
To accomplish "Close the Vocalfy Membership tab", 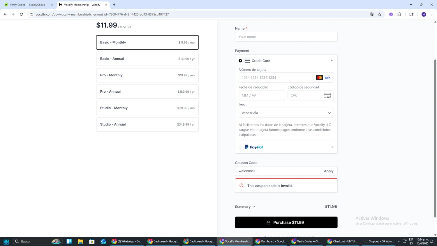I will click(x=106, y=5).
